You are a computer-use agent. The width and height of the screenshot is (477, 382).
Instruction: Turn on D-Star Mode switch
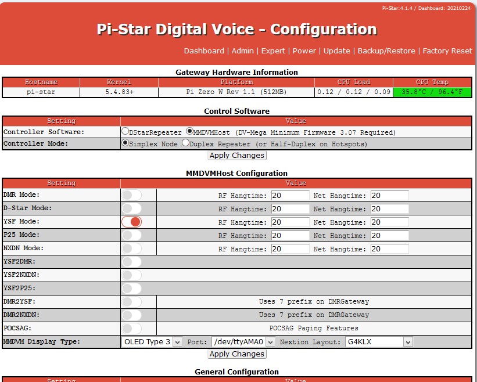point(131,208)
